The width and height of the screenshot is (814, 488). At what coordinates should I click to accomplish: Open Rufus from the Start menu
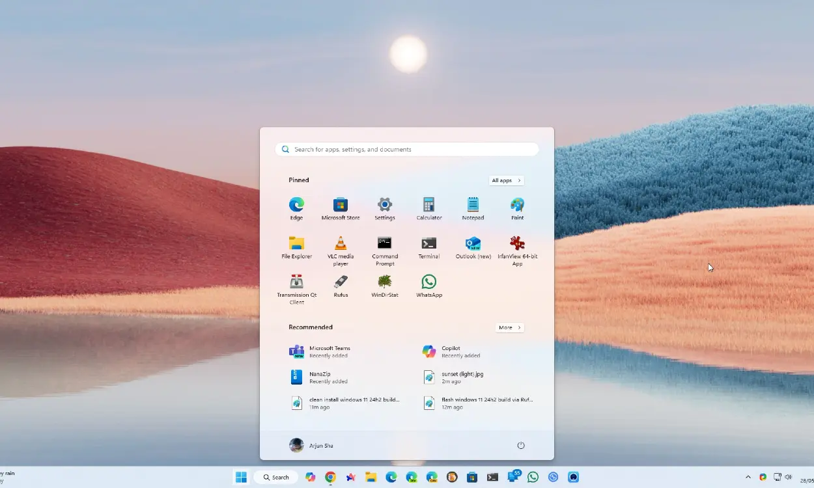341,286
